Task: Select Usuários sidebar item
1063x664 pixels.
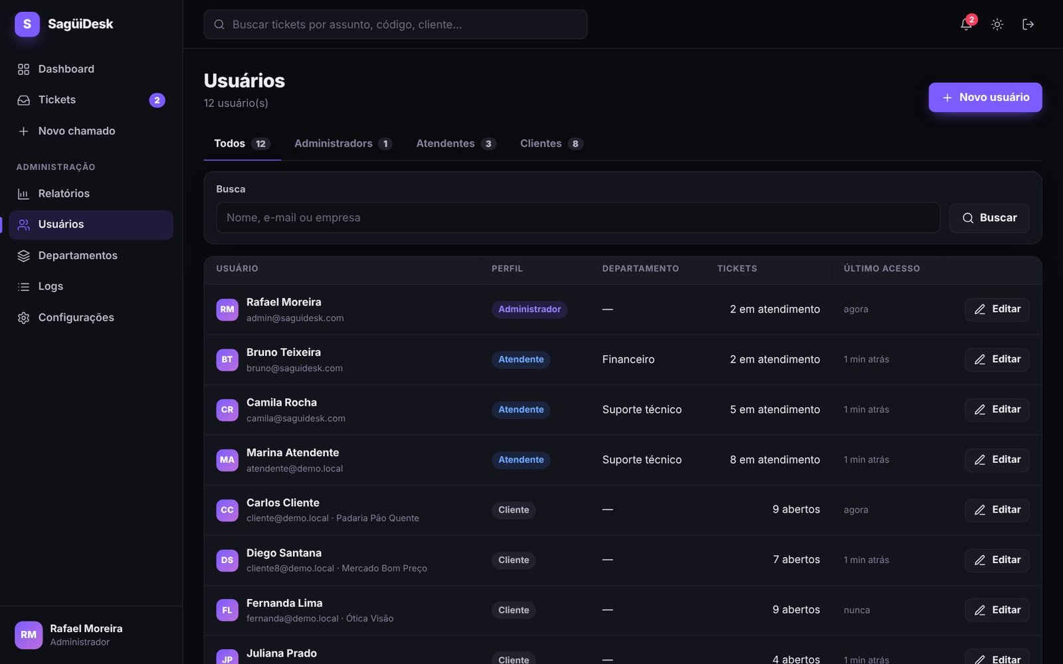Action: pyautogui.click(x=91, y=224)
